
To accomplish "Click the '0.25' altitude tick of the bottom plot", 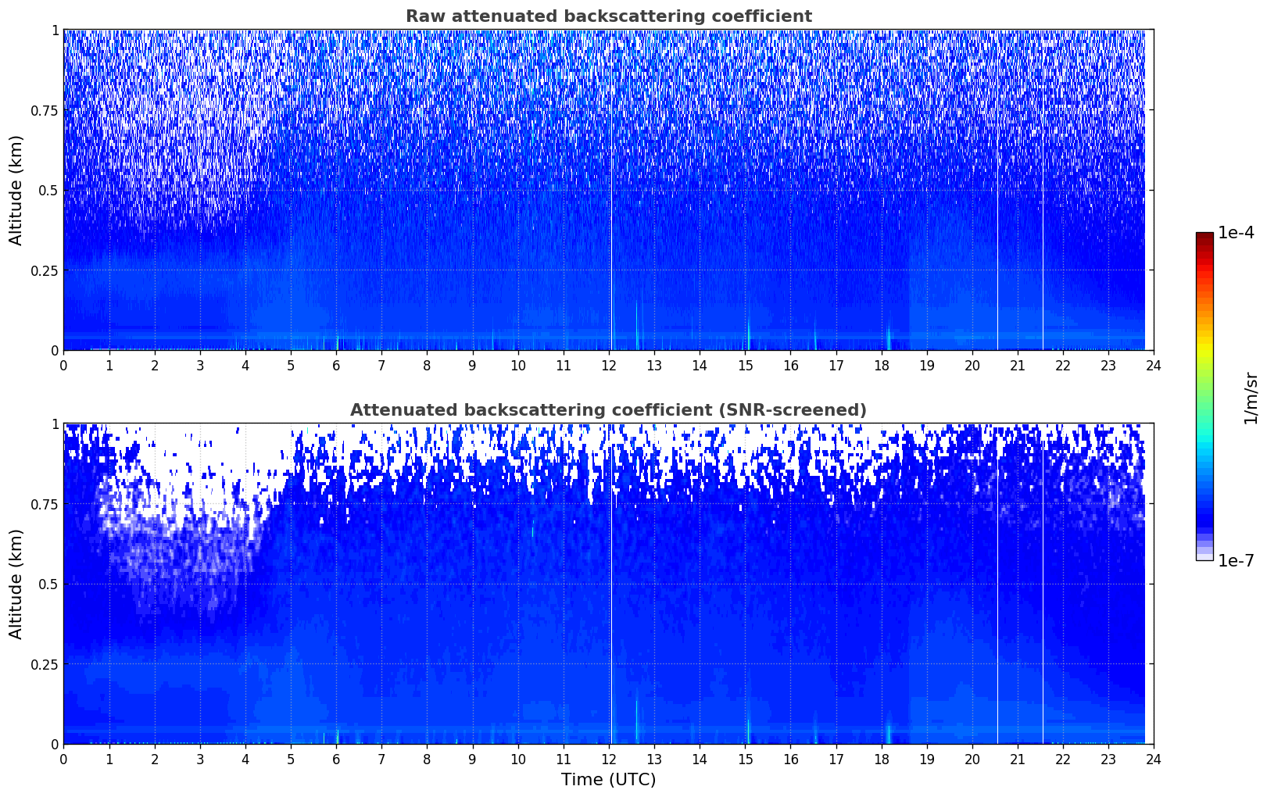I will 44,664.
